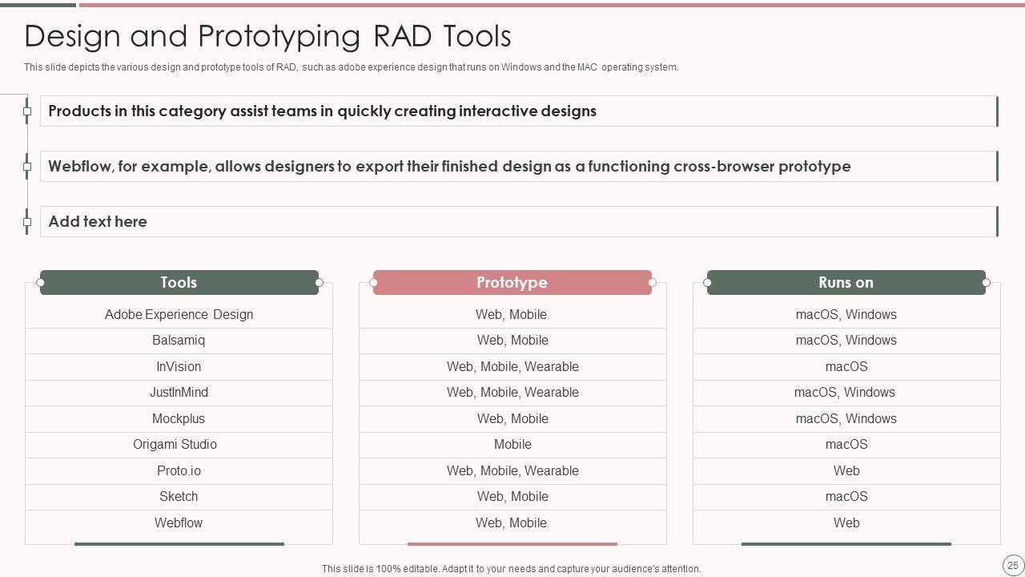1025x577 pixels.
Task: Select the Sketch tool cell
Action: 179,497
